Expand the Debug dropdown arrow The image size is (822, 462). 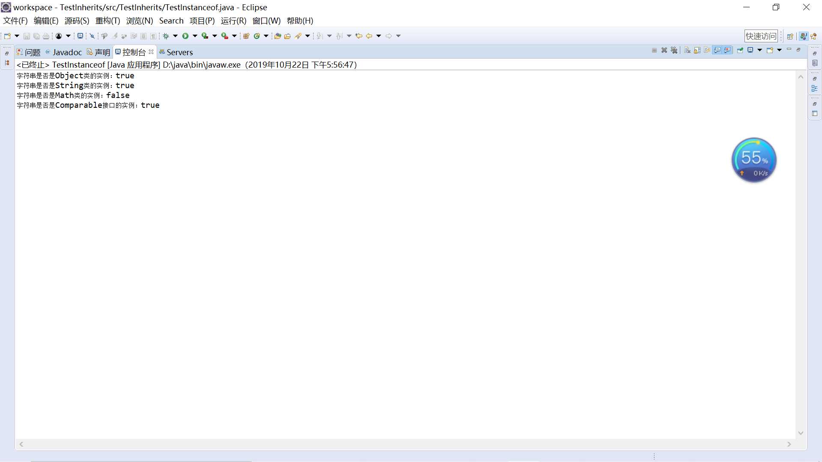(x=175, y=36)
